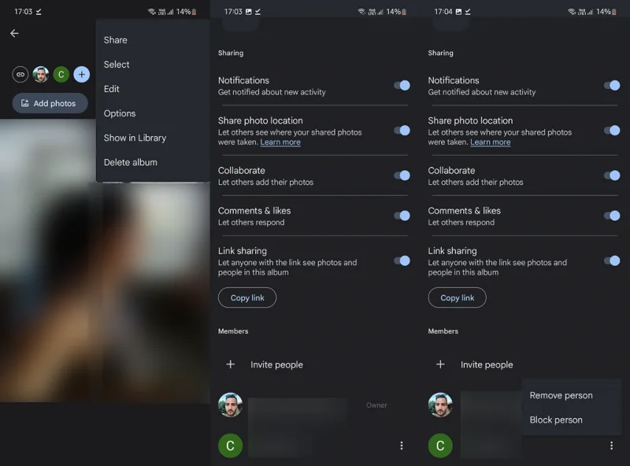This screenshot has height=466, width=630.
Task: Tap the owner's photo avatar in album header
Action: click(x=41, y=74)
